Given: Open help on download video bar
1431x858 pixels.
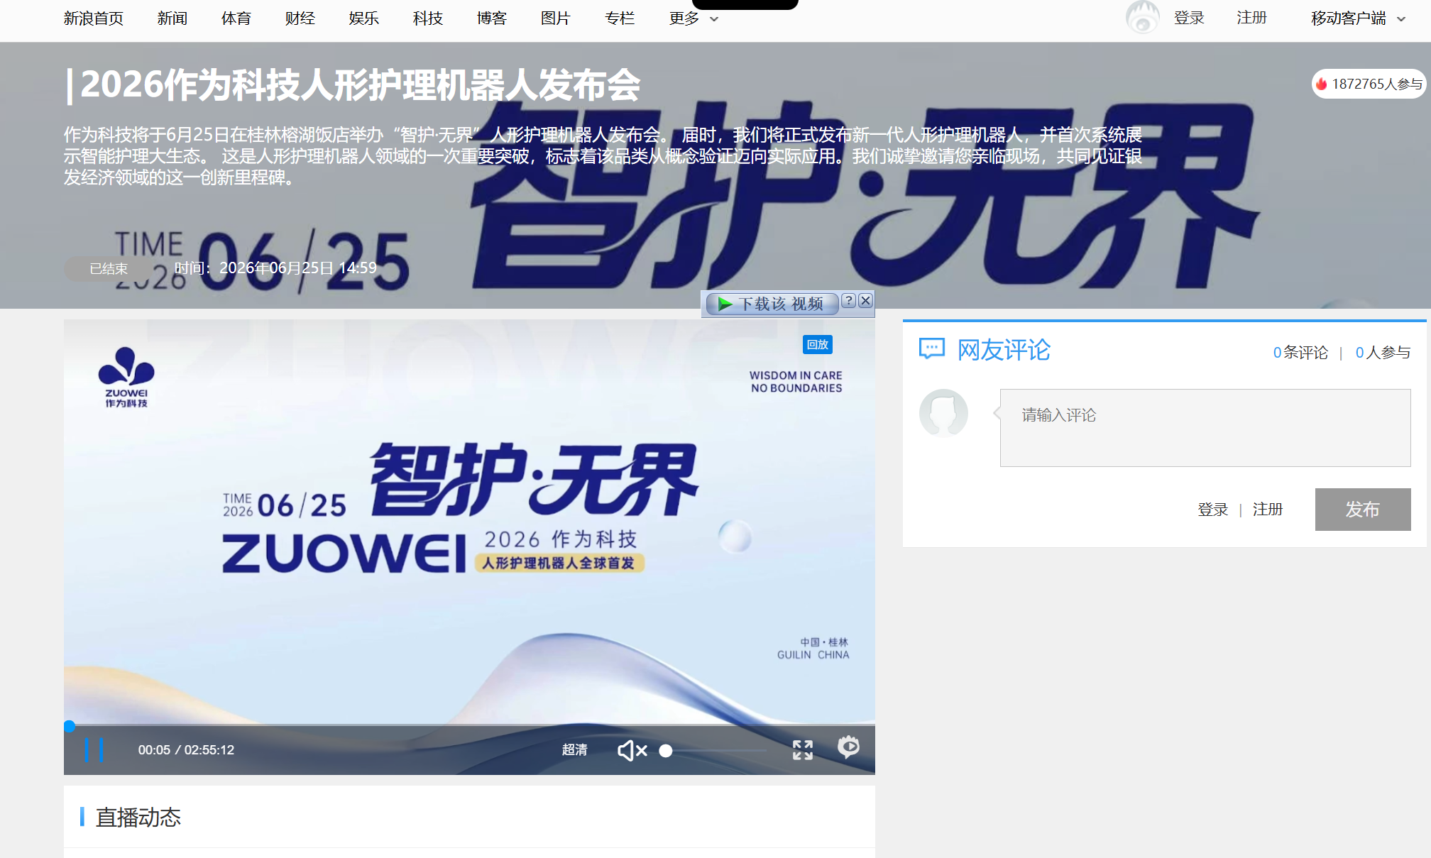Looking at the screenshot, I should (848, 301).
